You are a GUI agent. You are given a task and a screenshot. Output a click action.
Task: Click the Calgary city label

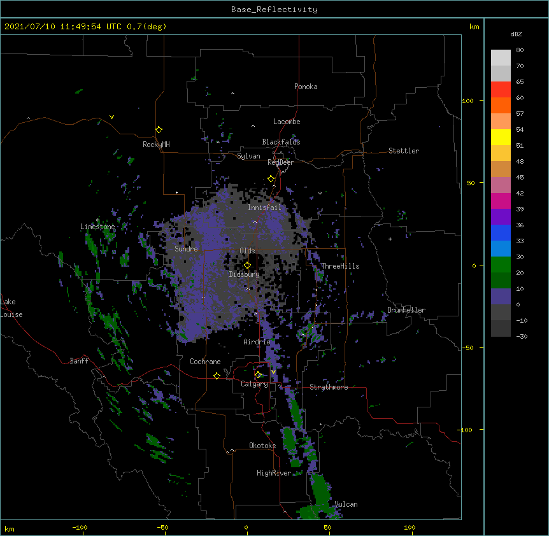(255, 384)
